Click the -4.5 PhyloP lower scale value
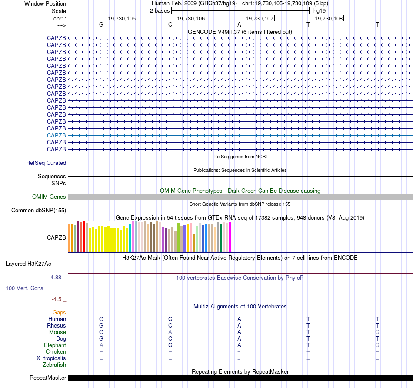Image resolution: width=413 pixels, height=388 pixels. (57, 299)
